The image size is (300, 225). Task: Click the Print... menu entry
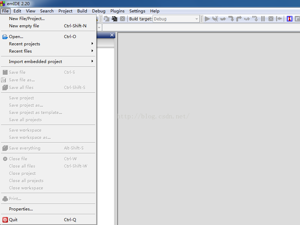[48, 199]
